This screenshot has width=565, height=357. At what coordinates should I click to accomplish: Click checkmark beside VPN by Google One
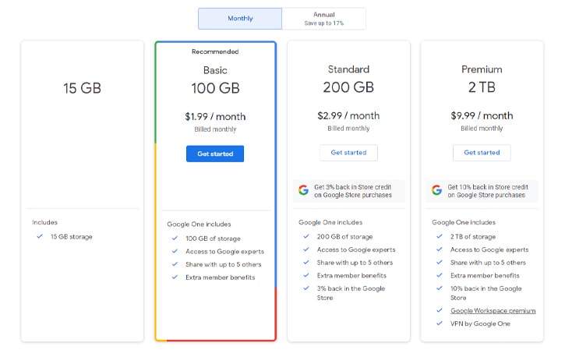pos(440,323)
